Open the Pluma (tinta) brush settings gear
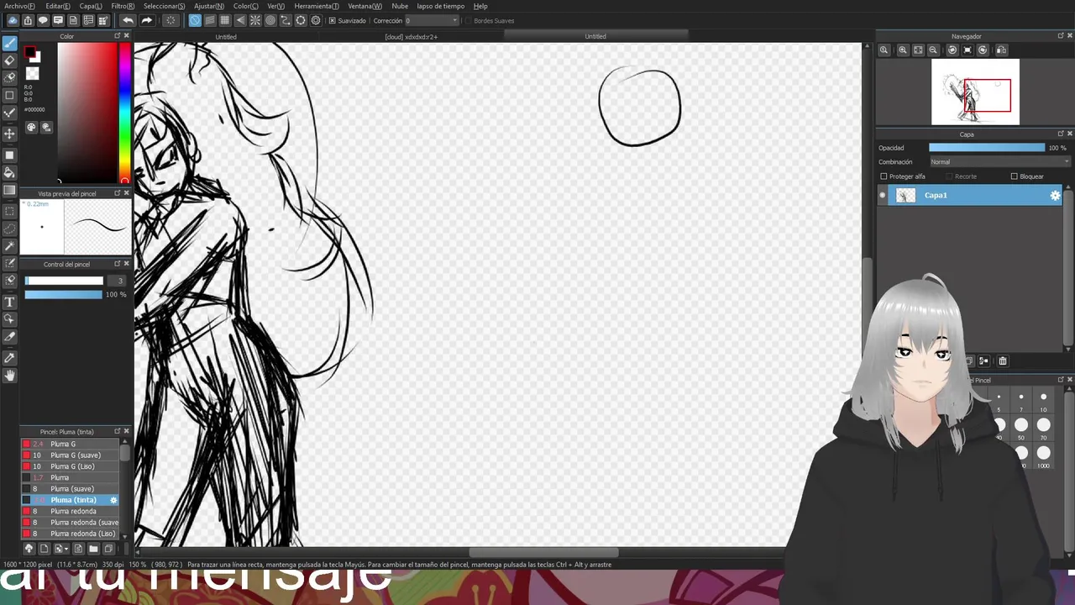1075x605 pixels. point(113,500)
